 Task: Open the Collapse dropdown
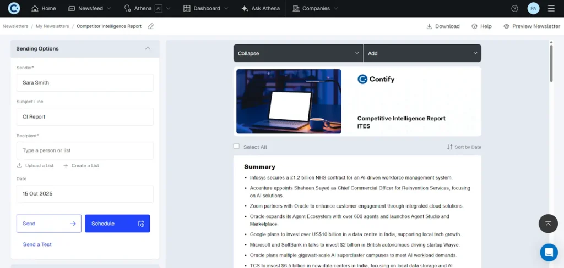pyautogui.click(x=298, y=53)
